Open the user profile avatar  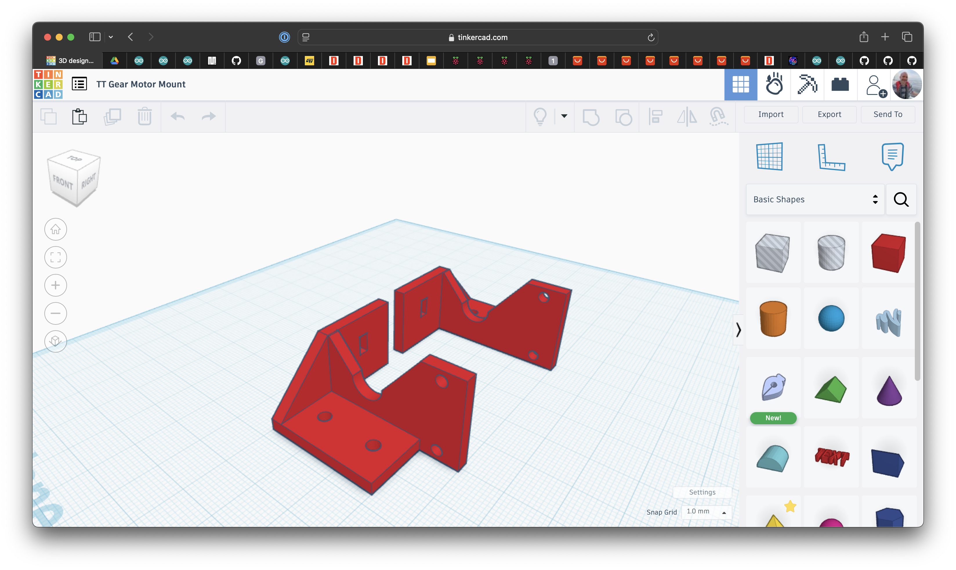pos(906,84)
